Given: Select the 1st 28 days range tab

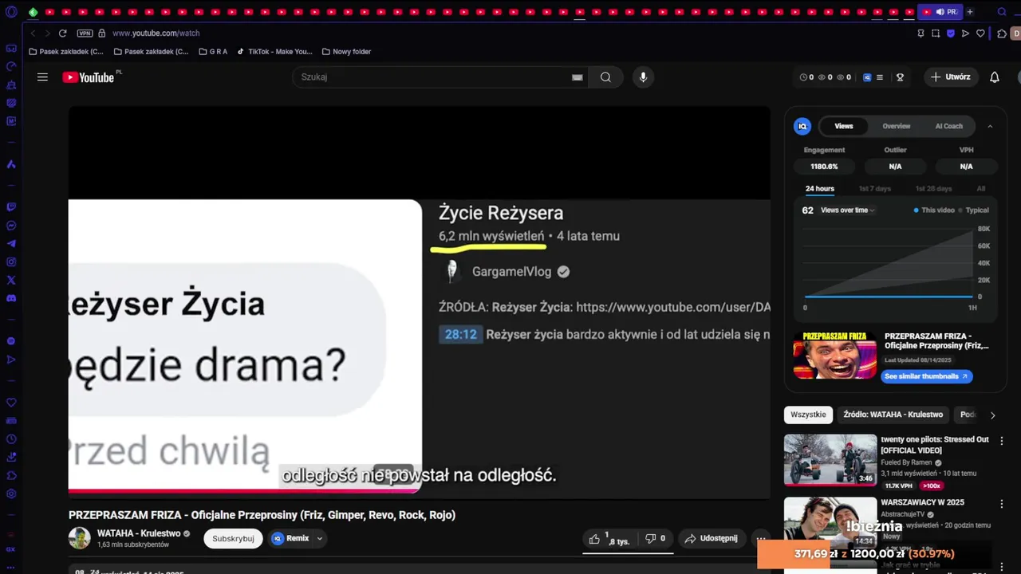Looking at the screenshot, I should coord(934,189).
